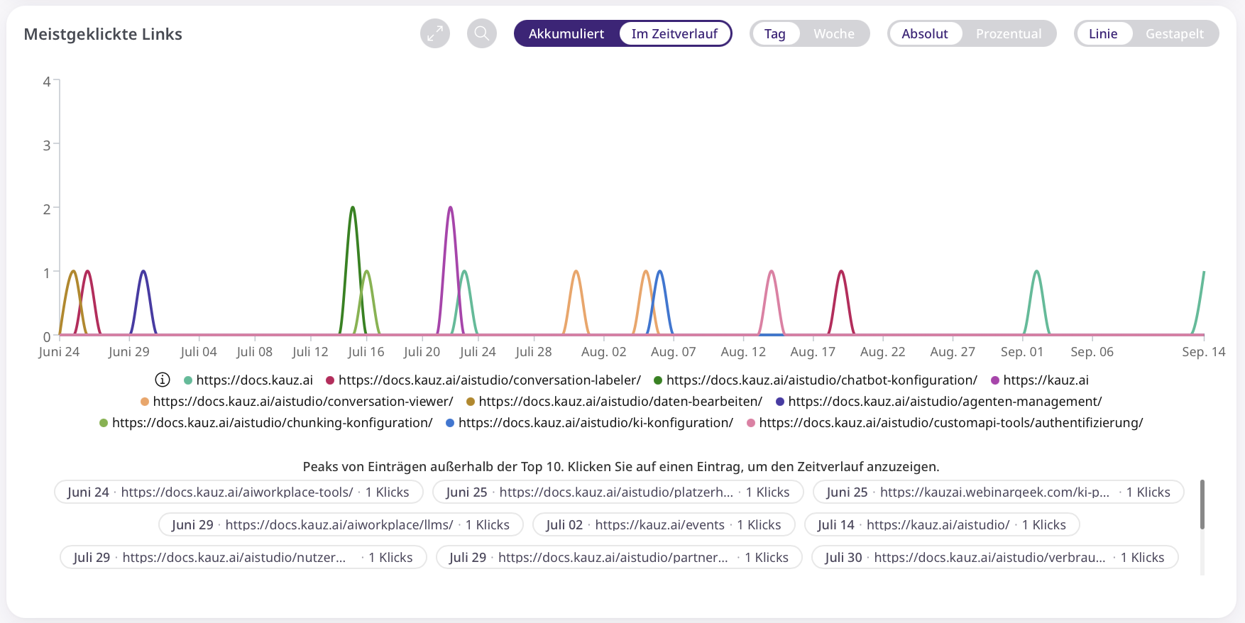Choose Tag granularity

click(x=775, y=33)
